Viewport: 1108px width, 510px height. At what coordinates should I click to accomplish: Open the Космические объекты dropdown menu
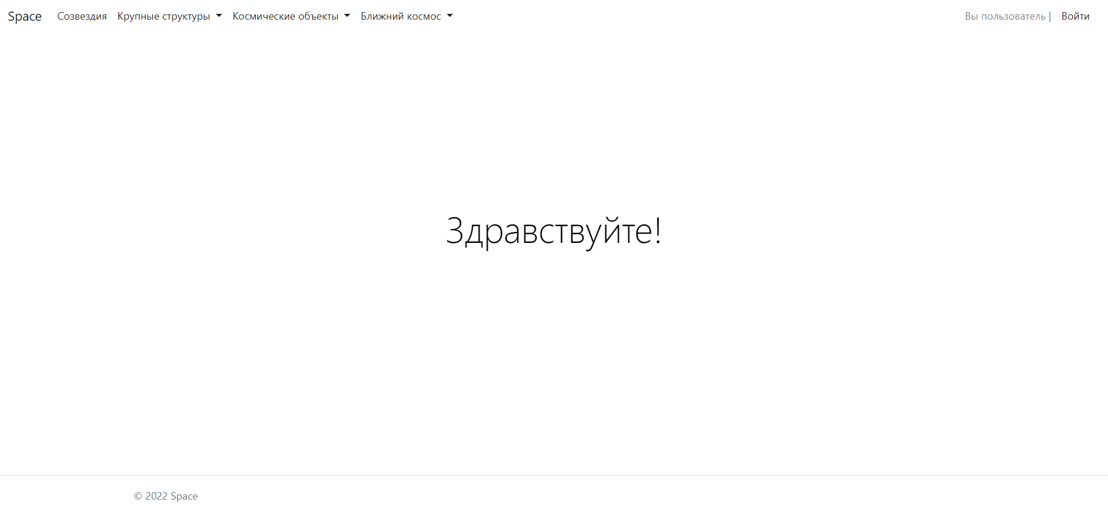291,16
